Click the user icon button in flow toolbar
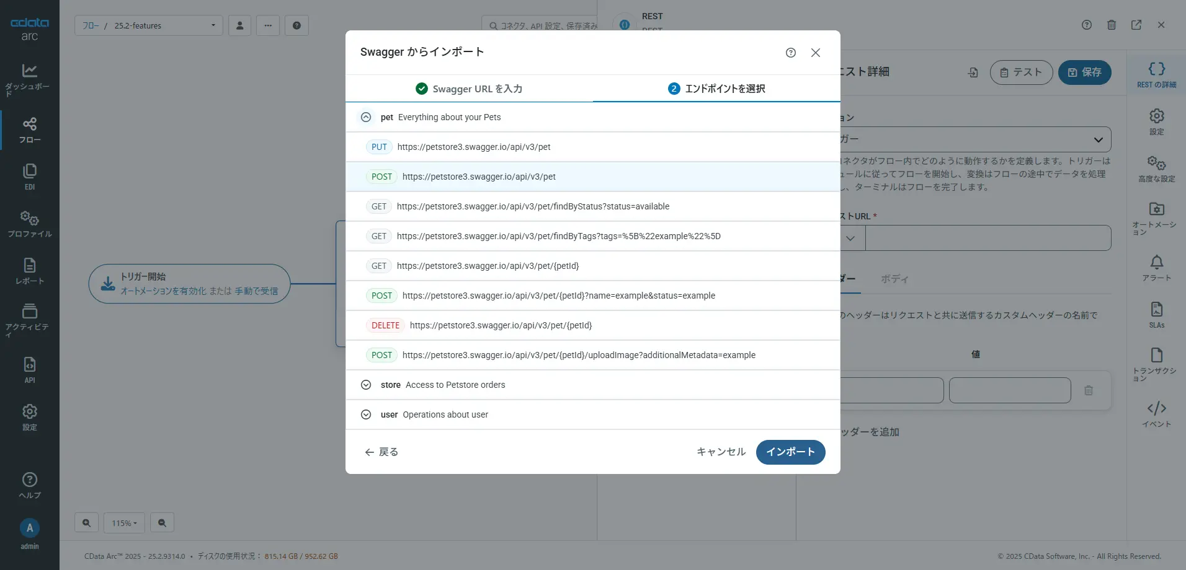The image size is (1186, 570). 239,25
